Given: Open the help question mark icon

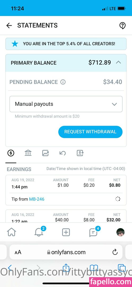Looking at the screenshot, I should pyautogui.click(x=122, y=26).
